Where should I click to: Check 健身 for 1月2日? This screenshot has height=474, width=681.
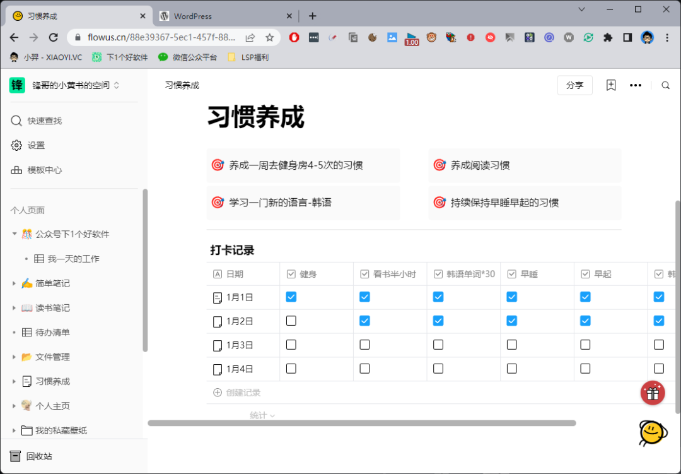point(291,321)
